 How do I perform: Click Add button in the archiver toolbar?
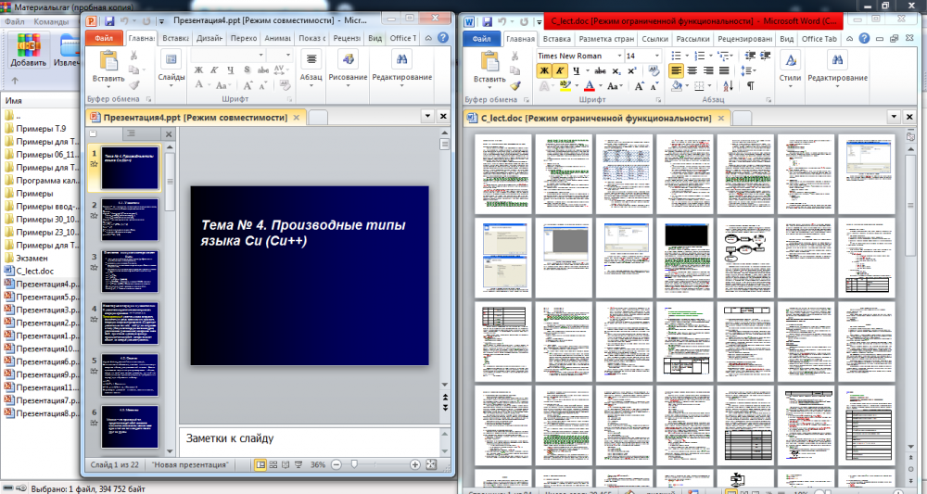(29, 52)
